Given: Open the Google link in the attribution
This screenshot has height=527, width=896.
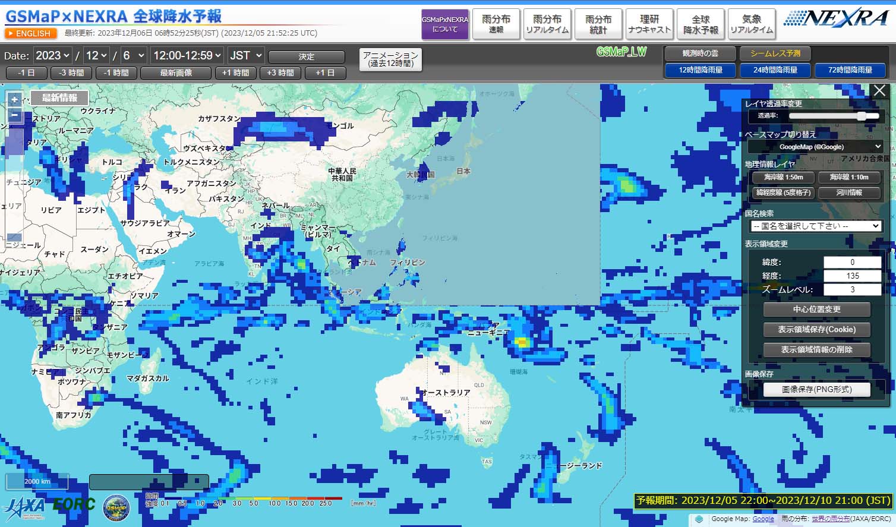Looking at the screenshot, I should [x=763, y=519].
